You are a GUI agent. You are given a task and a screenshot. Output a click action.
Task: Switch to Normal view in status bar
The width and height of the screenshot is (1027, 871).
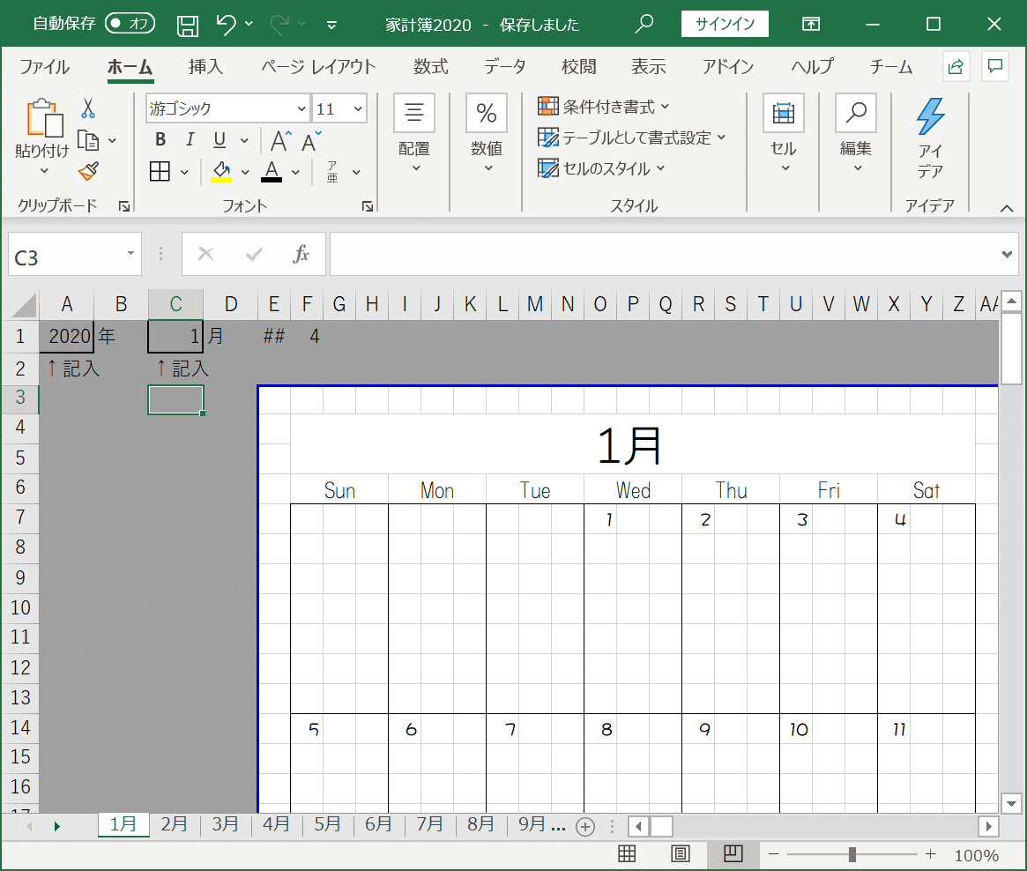coord(628,854)
